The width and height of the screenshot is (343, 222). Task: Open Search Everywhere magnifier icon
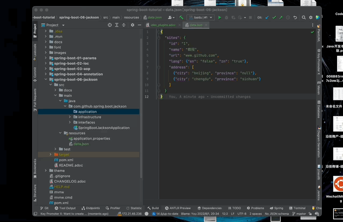point(304,17)
